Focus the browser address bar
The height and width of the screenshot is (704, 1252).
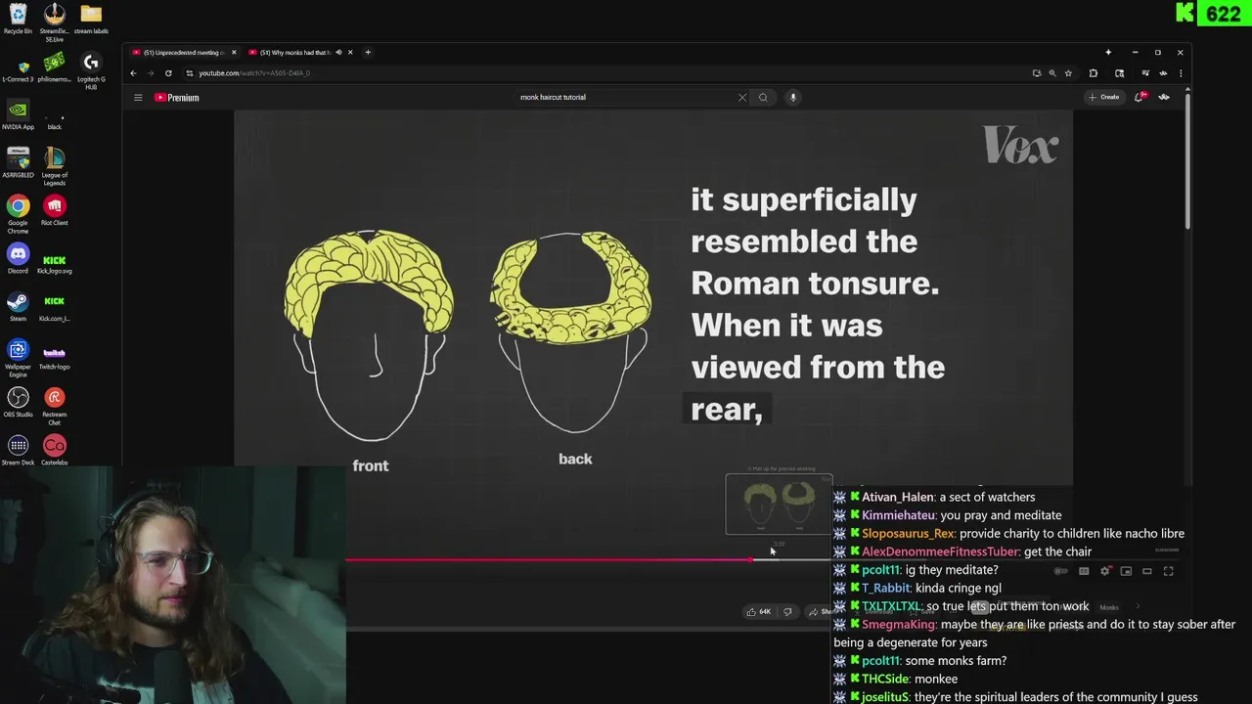(x=606, y=73)
